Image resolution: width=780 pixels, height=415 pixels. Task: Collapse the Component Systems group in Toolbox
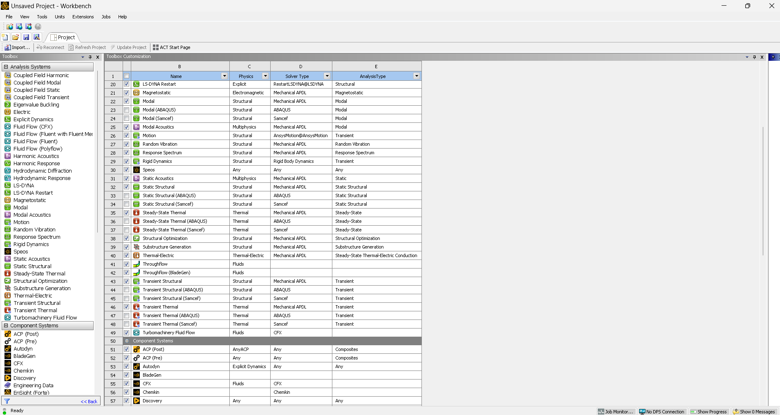tap(6, 325)
